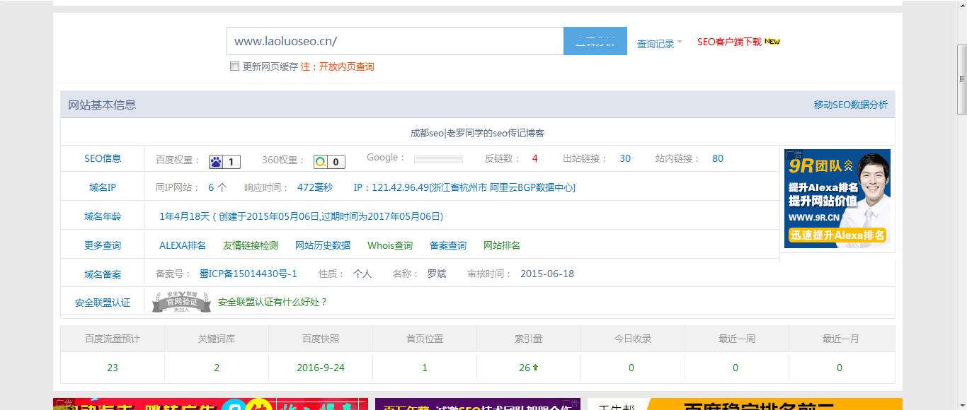Expand 网站历史数据 from 更多查询 row
967x410 pixels.
tap(323, 245)
